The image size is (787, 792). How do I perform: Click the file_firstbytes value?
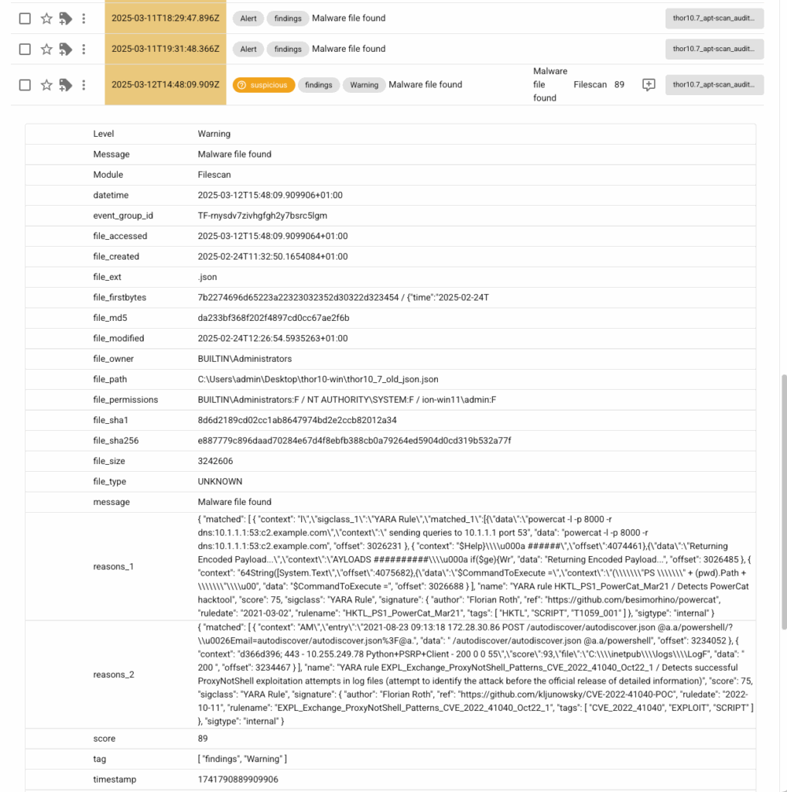[x=344, y=298]
